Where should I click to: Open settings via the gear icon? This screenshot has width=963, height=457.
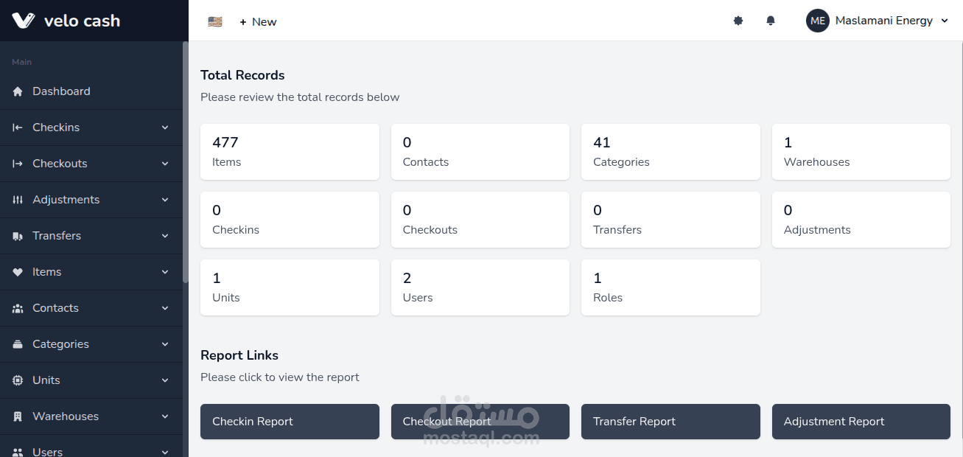point(738,21)
